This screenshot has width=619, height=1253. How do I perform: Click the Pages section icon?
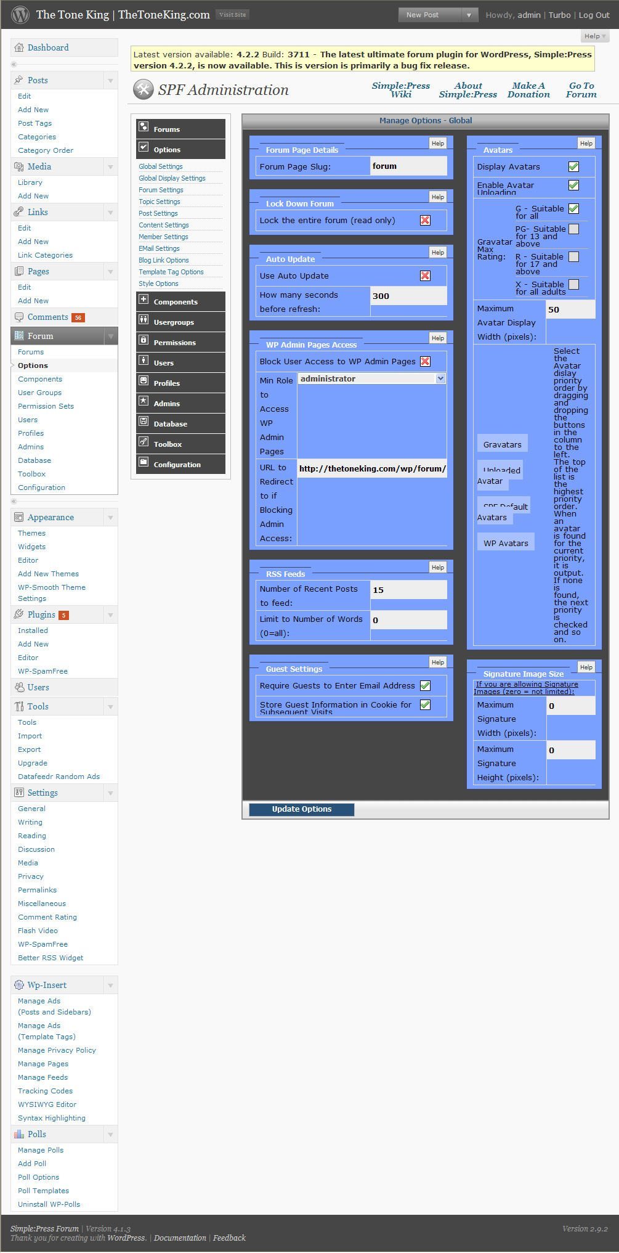tap(19, 271)
